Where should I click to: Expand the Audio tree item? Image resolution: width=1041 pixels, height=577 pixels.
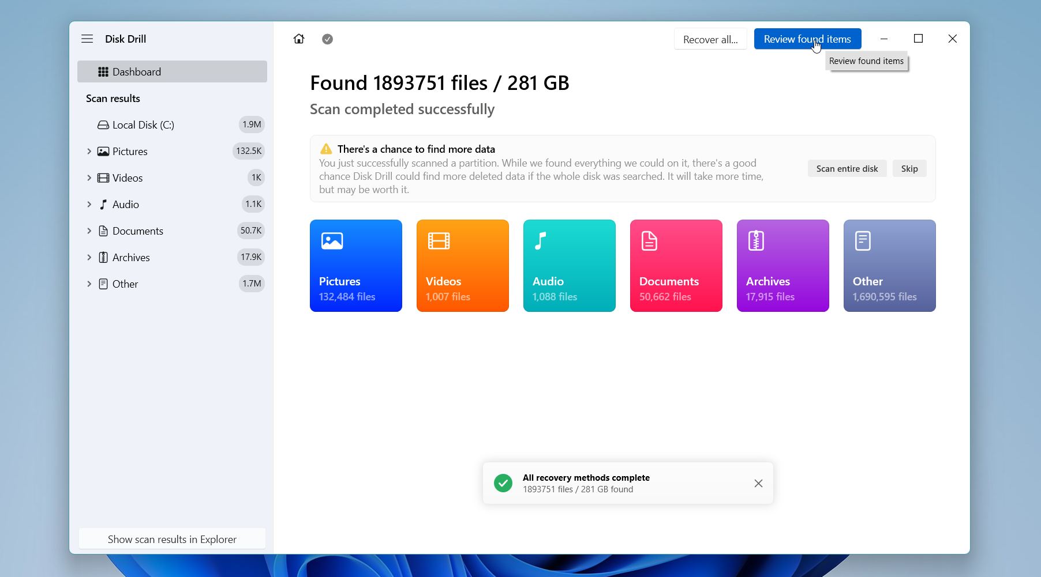89,205
